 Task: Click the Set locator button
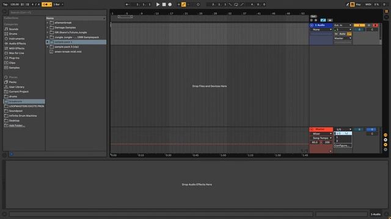313,16
